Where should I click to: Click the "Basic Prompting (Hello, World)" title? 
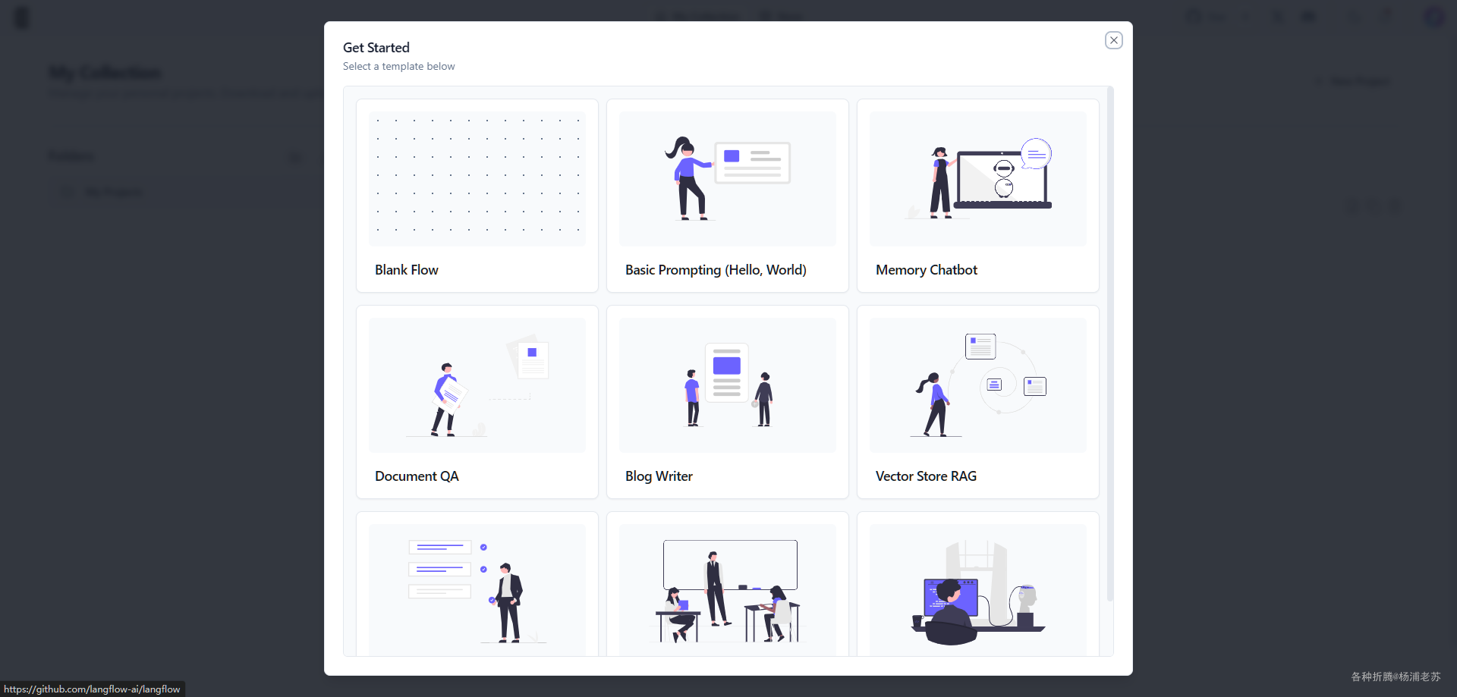(716, 270)
